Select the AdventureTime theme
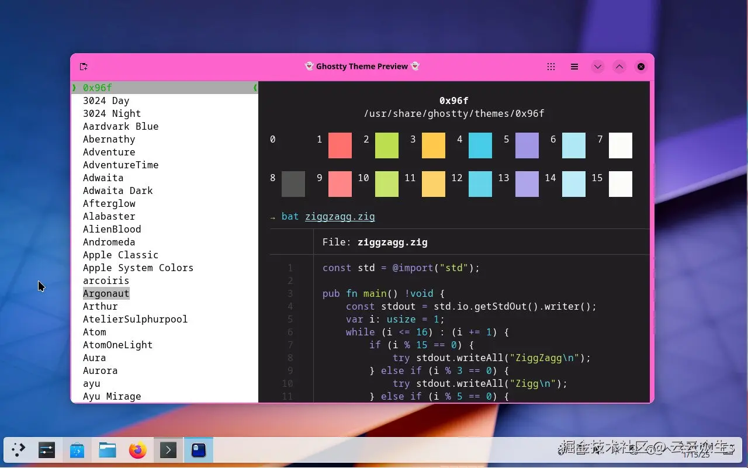Screen dimensions: 748x468 (120, 165)
